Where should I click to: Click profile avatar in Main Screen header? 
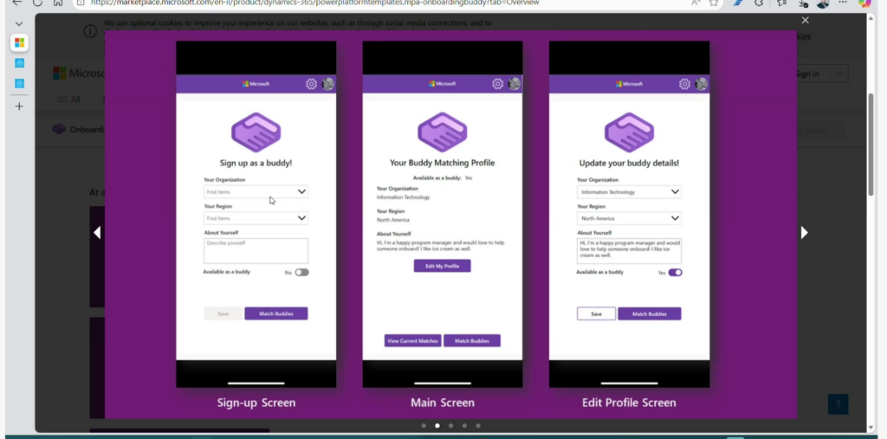pyautogui.click(x=515, y=84)
